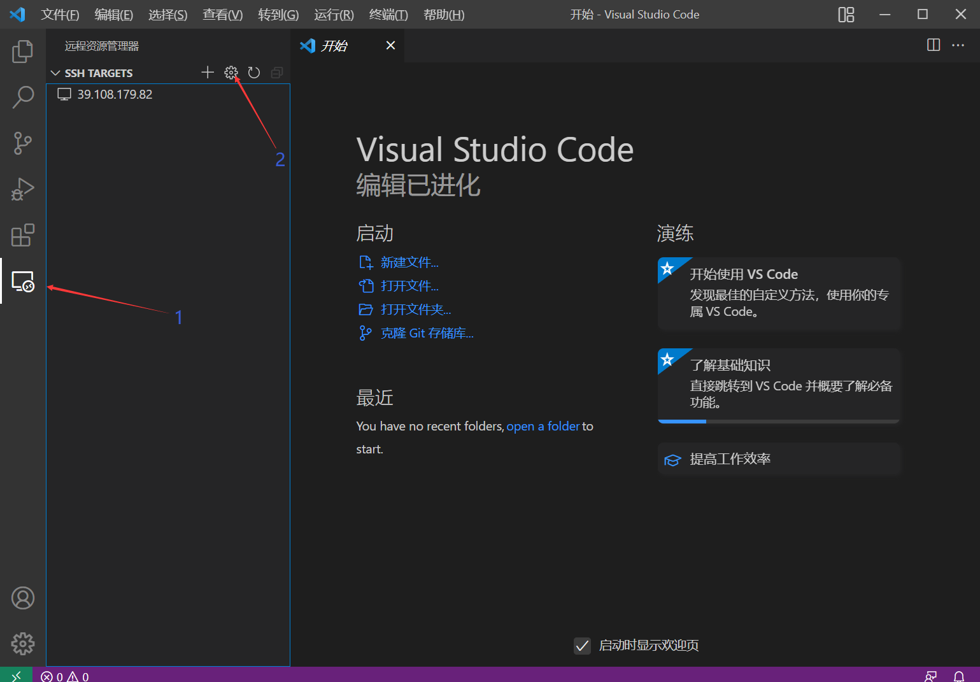Open the 帮助(H) menu

click(x=444, y=15)
